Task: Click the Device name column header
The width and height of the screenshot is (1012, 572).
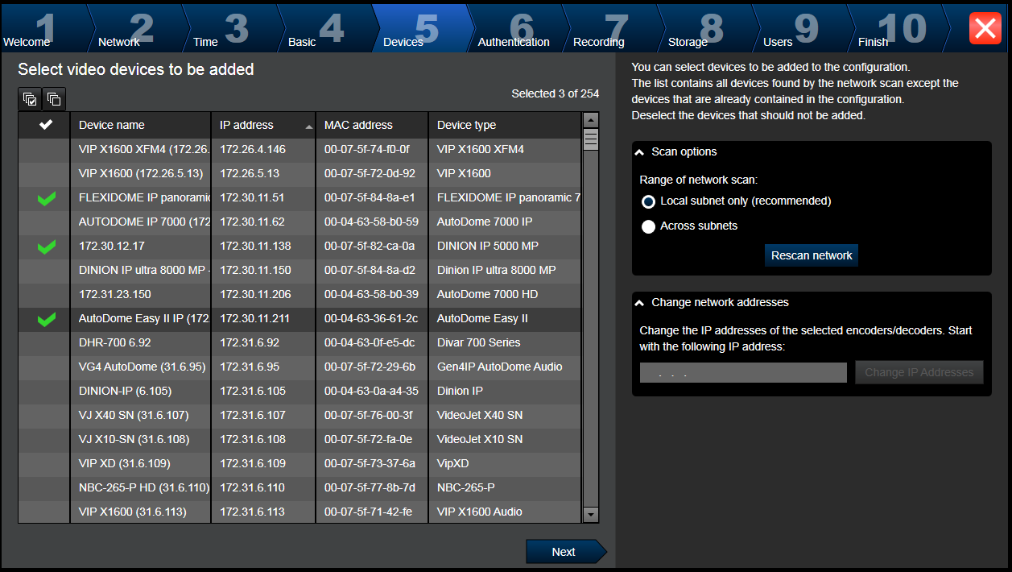Action: coord(141,125)
